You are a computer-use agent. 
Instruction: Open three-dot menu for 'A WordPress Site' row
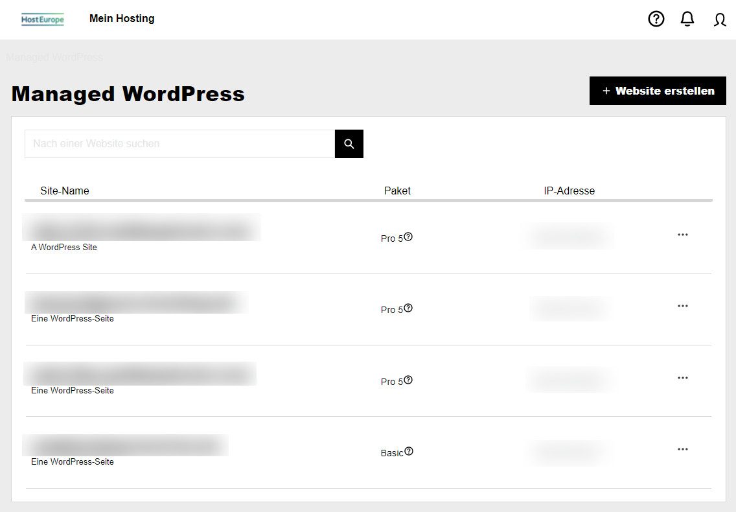click(683, 235)
